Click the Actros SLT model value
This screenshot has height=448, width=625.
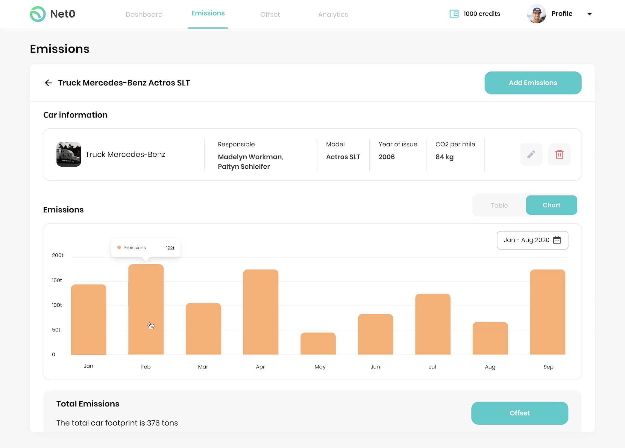(x=343, y=157)
